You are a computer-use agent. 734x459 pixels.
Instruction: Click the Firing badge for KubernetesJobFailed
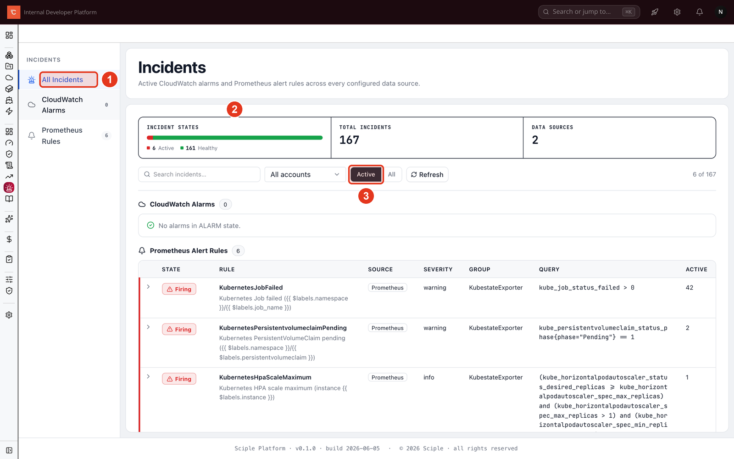179,289
